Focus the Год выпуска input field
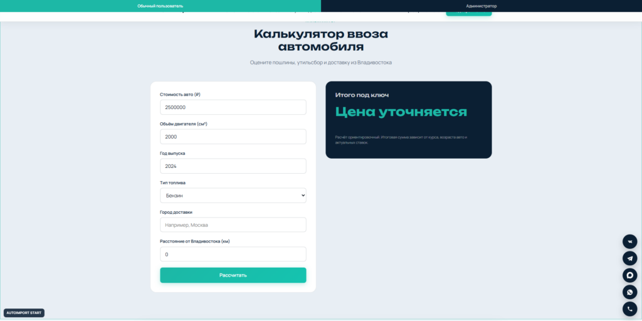This screenshot has width=642, height=321. (233, 166)
